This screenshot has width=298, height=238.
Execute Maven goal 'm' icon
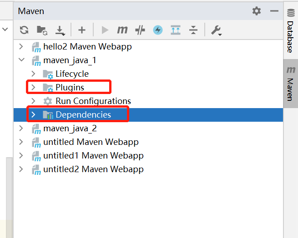pos(122,30)
